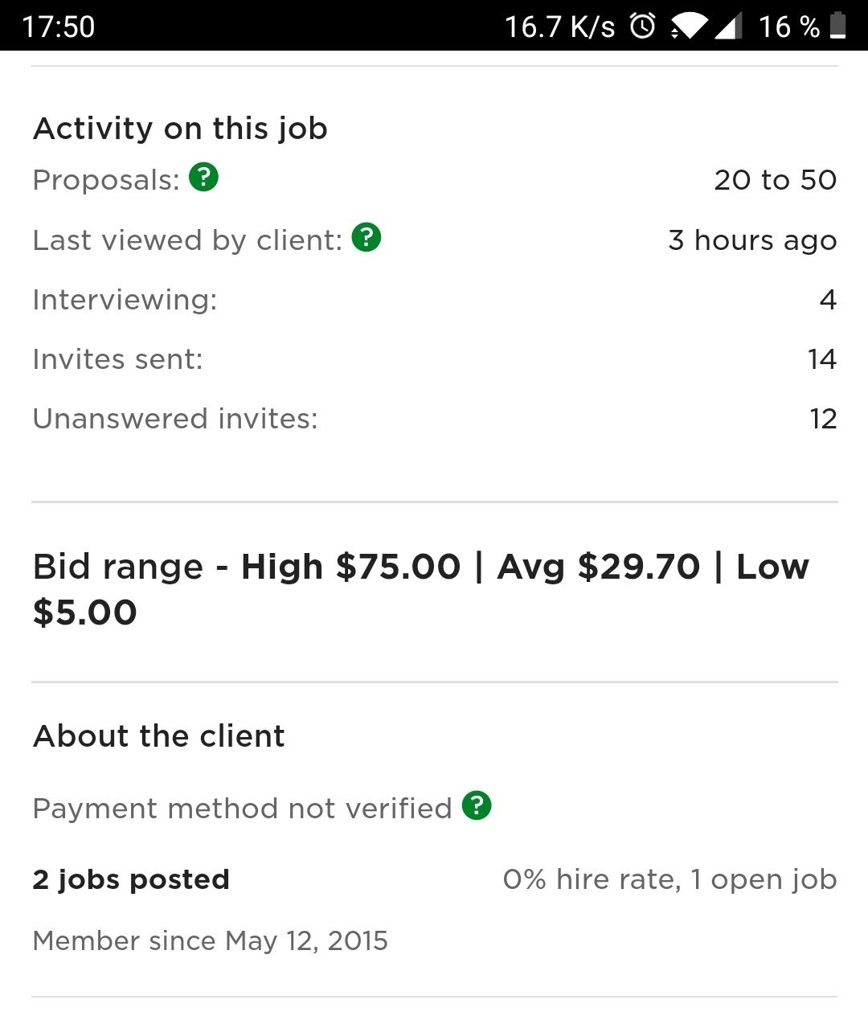Select the Proposals 20 to 50 value
868x1020 pixels.
775,179
